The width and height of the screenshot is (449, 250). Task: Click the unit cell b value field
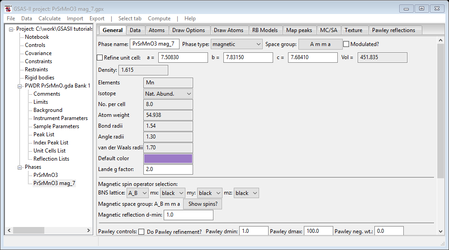pos(248,57)
